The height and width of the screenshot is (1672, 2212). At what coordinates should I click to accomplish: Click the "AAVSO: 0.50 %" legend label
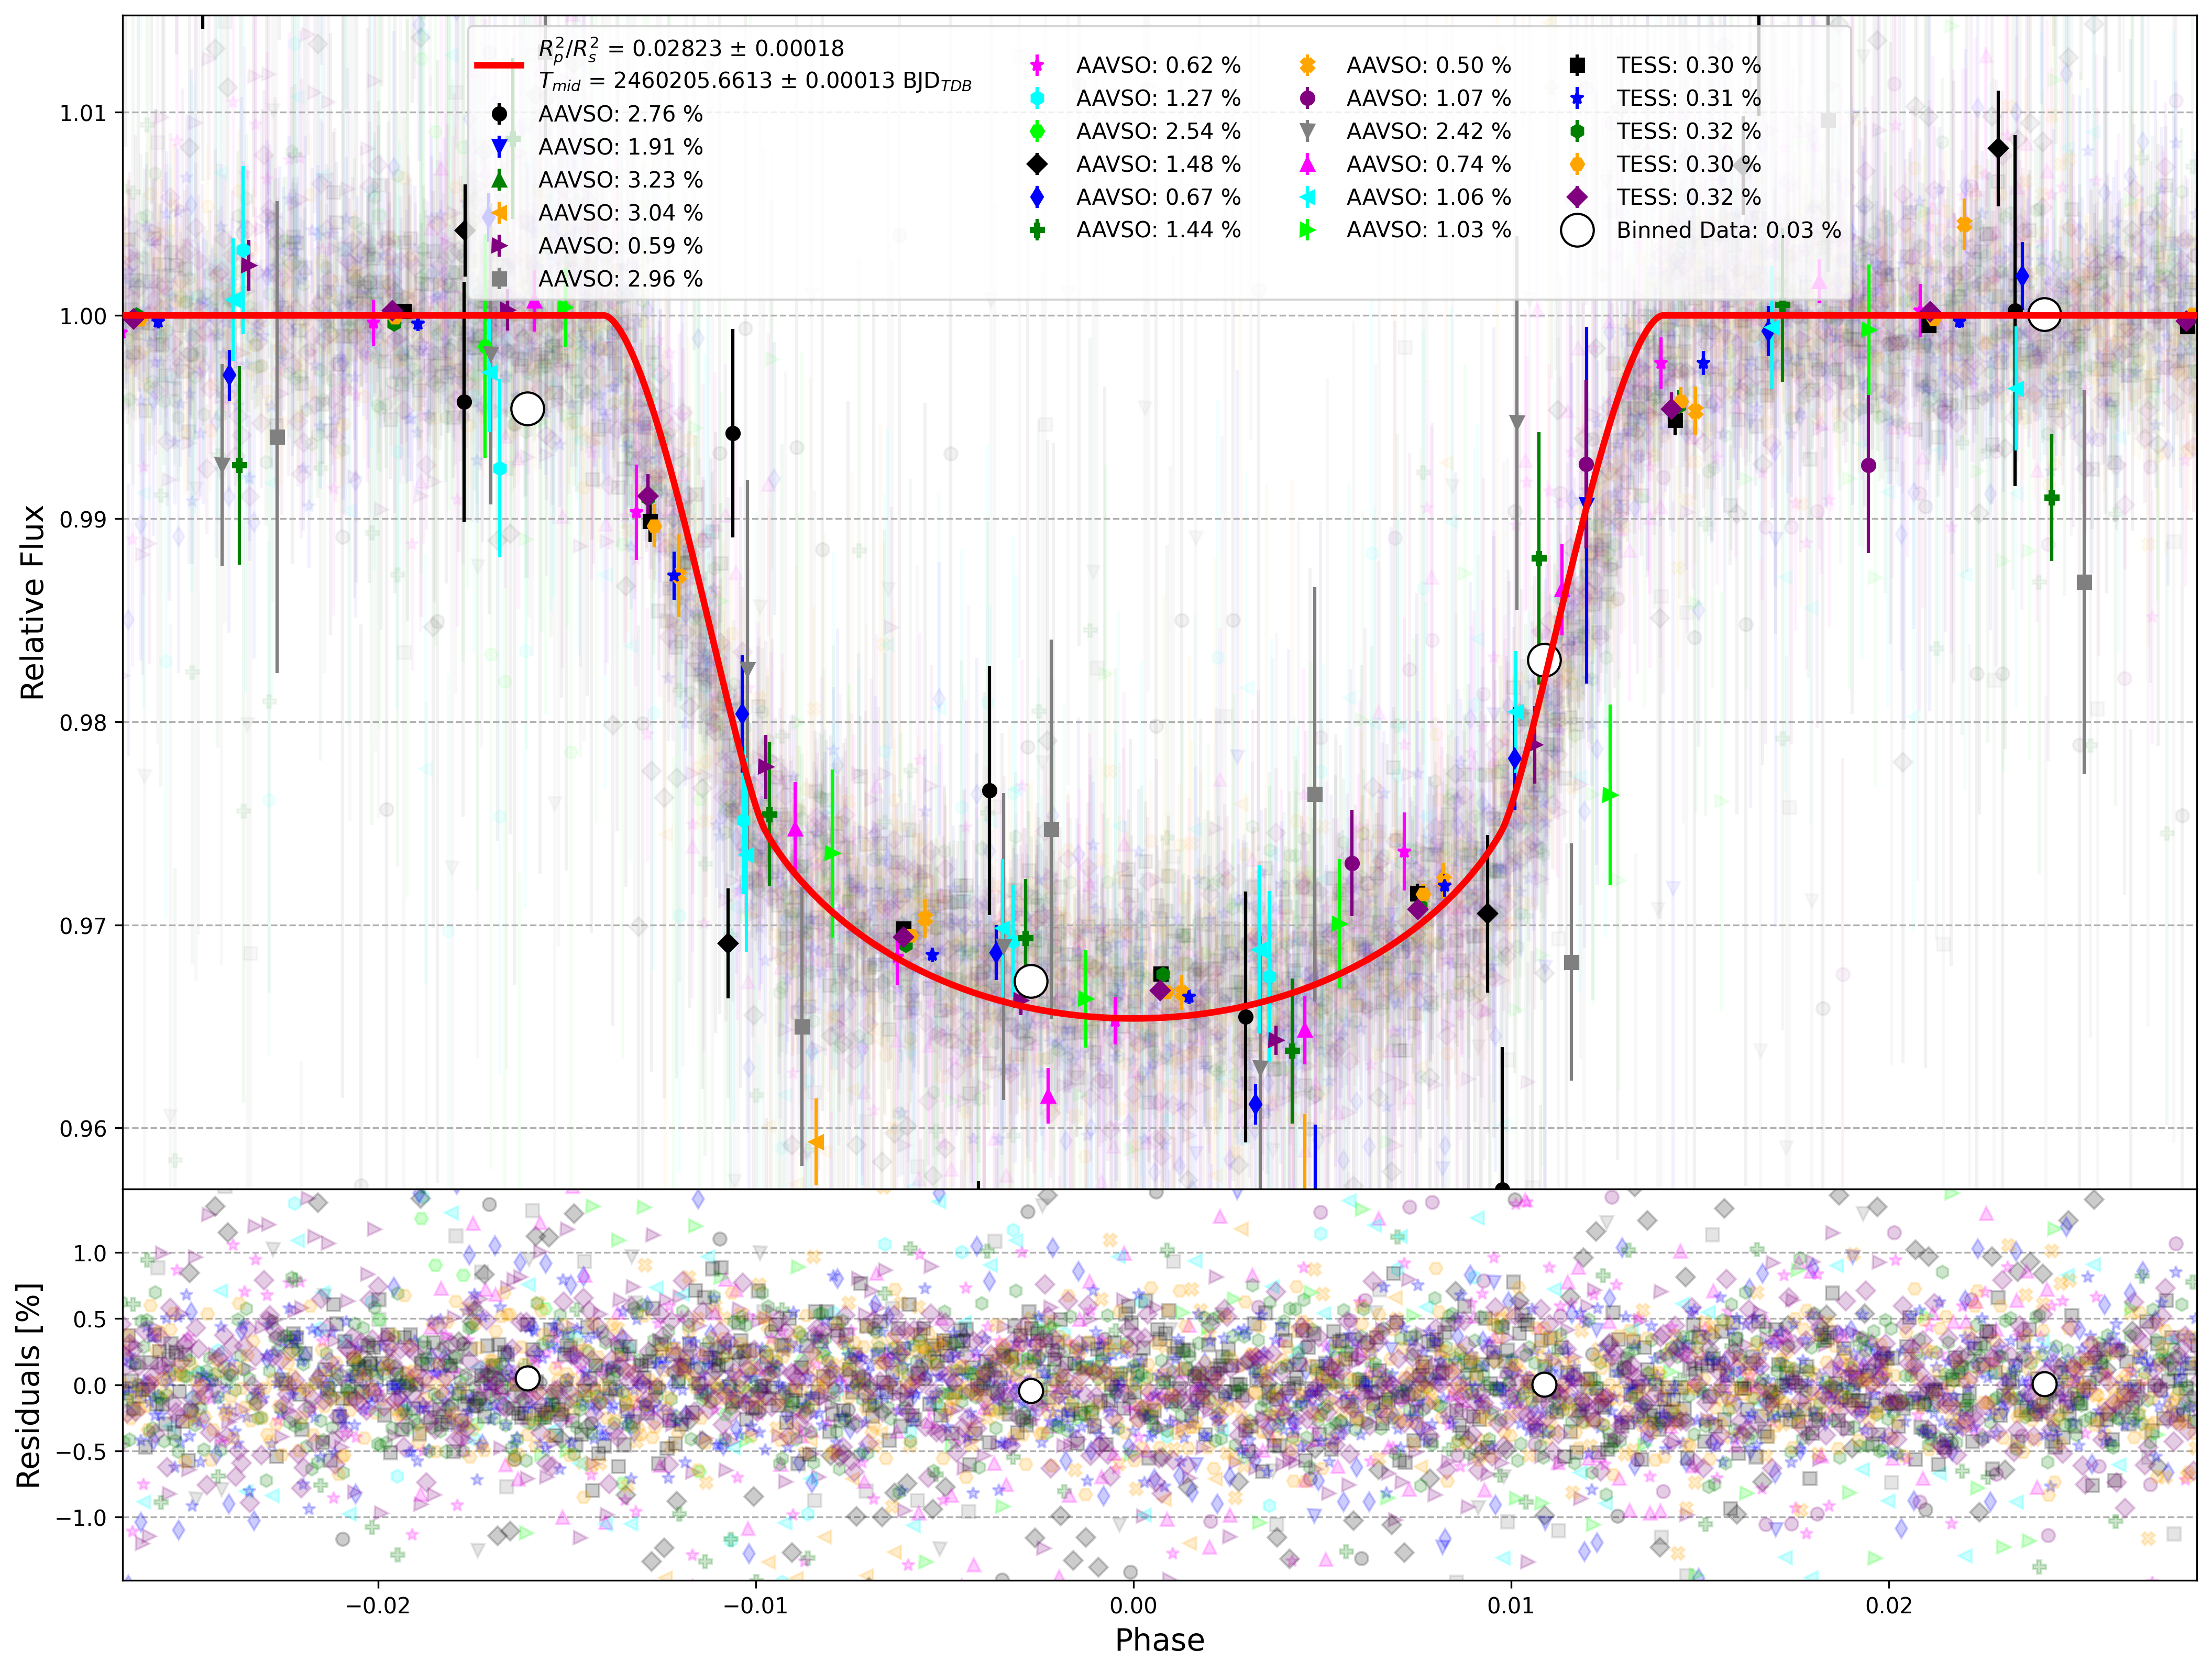click(1428, 65)
